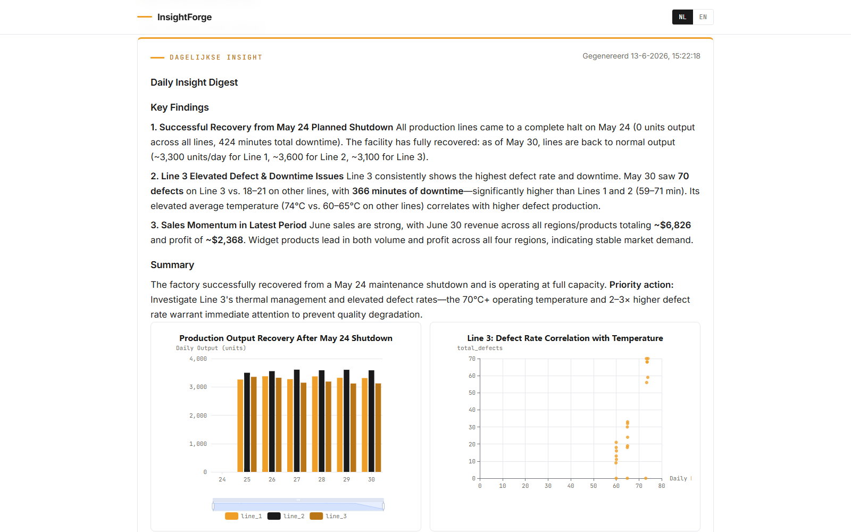This screenshot has width=851, height=532.
Task: Click the line_3 bar for day 30
Action: click(378, 428)
